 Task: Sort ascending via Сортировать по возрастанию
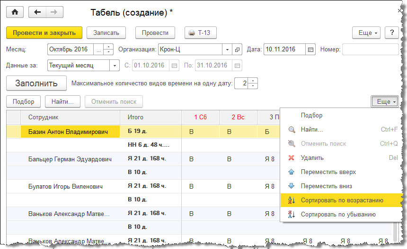click(x=342, y=200)
